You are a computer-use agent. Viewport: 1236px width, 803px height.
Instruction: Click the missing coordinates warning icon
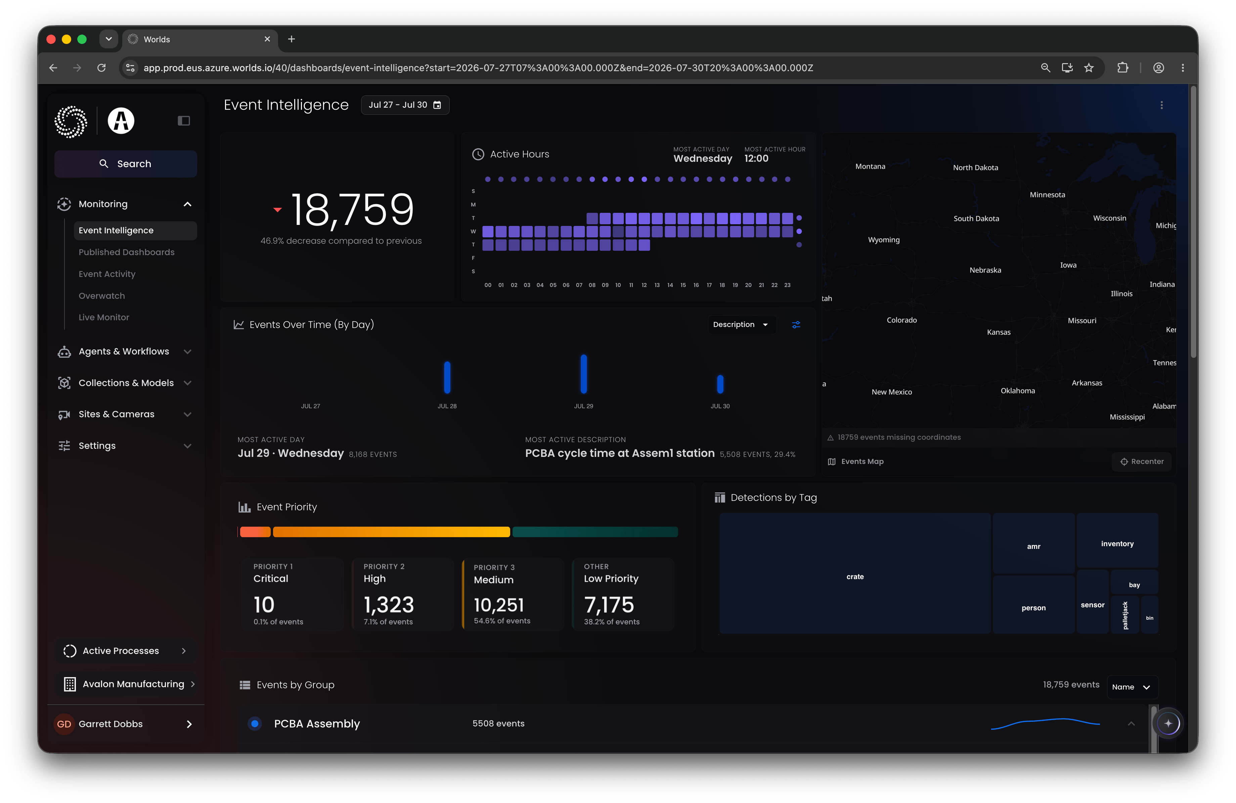tap(830, 437)
